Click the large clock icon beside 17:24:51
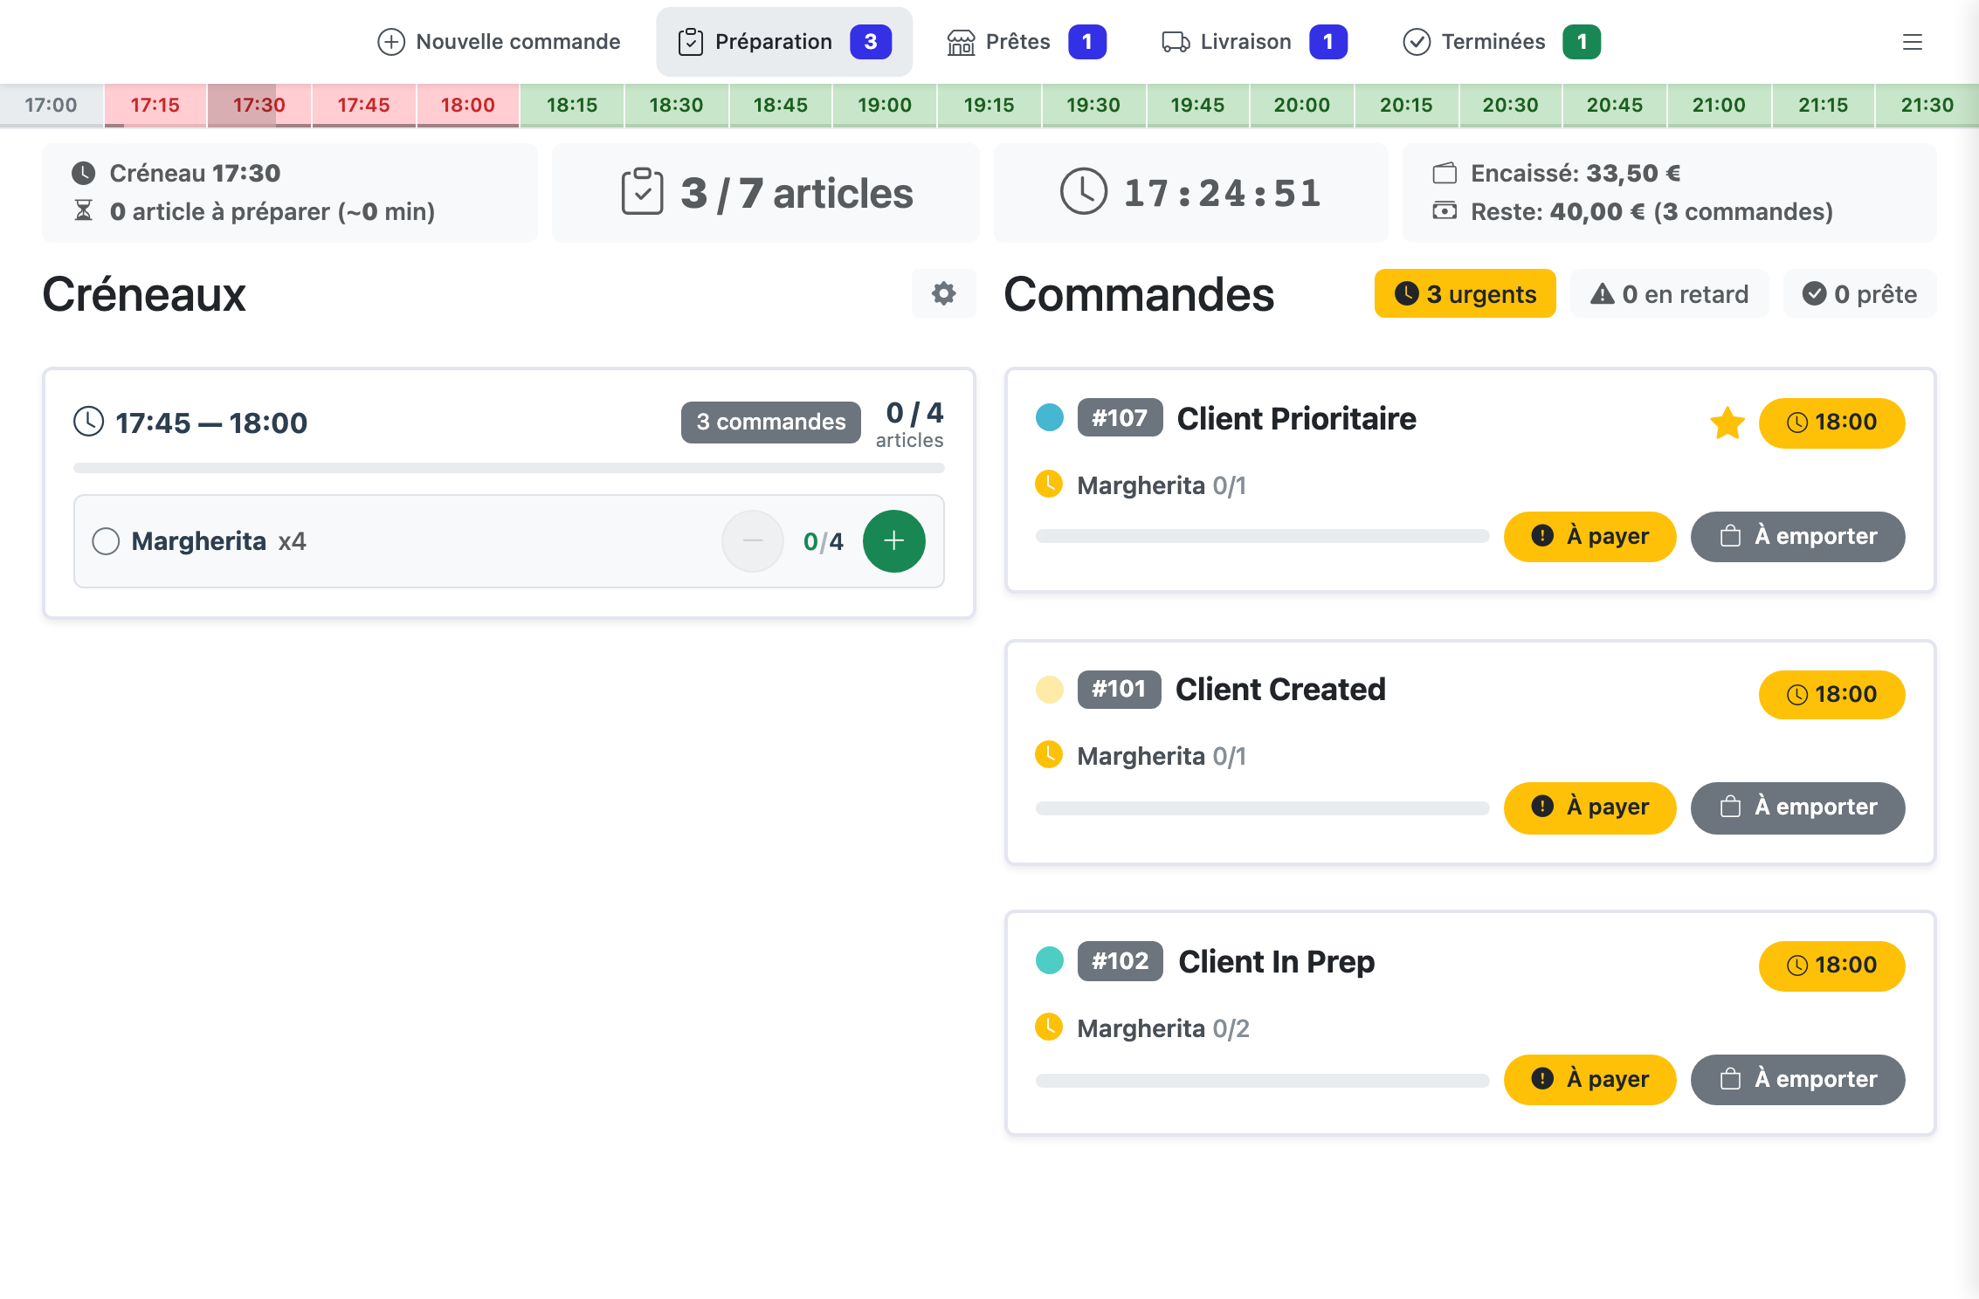This screenshot has width=1979, height=1299. 1083,191
